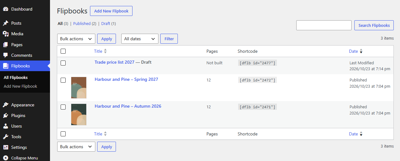Screen dimensions: 400x161
Task: Click sort arrows beside bottom Date header
Action: 361,134
